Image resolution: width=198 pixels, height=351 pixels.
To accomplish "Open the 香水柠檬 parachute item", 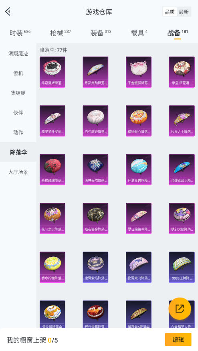I will [x=53, y=267].
